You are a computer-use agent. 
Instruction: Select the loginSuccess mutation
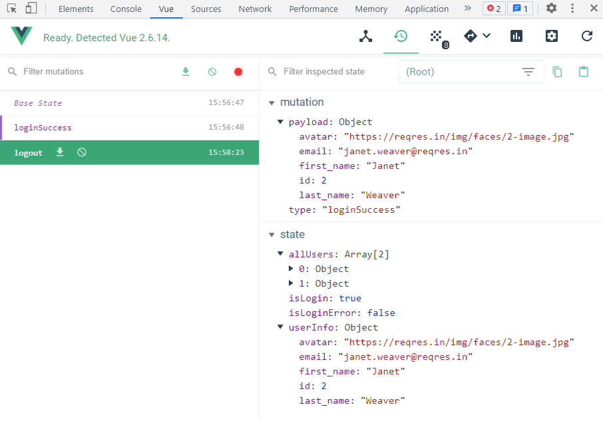click(x=129, y=128)
